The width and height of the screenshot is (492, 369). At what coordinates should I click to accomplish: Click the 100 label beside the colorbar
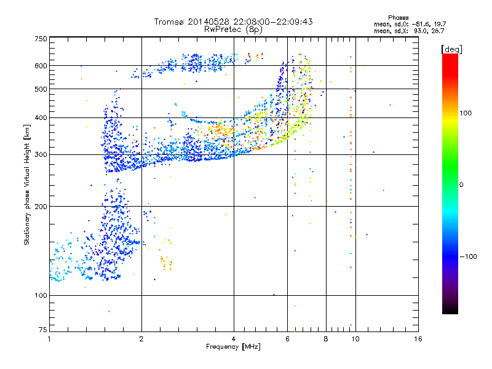[466, 113]
